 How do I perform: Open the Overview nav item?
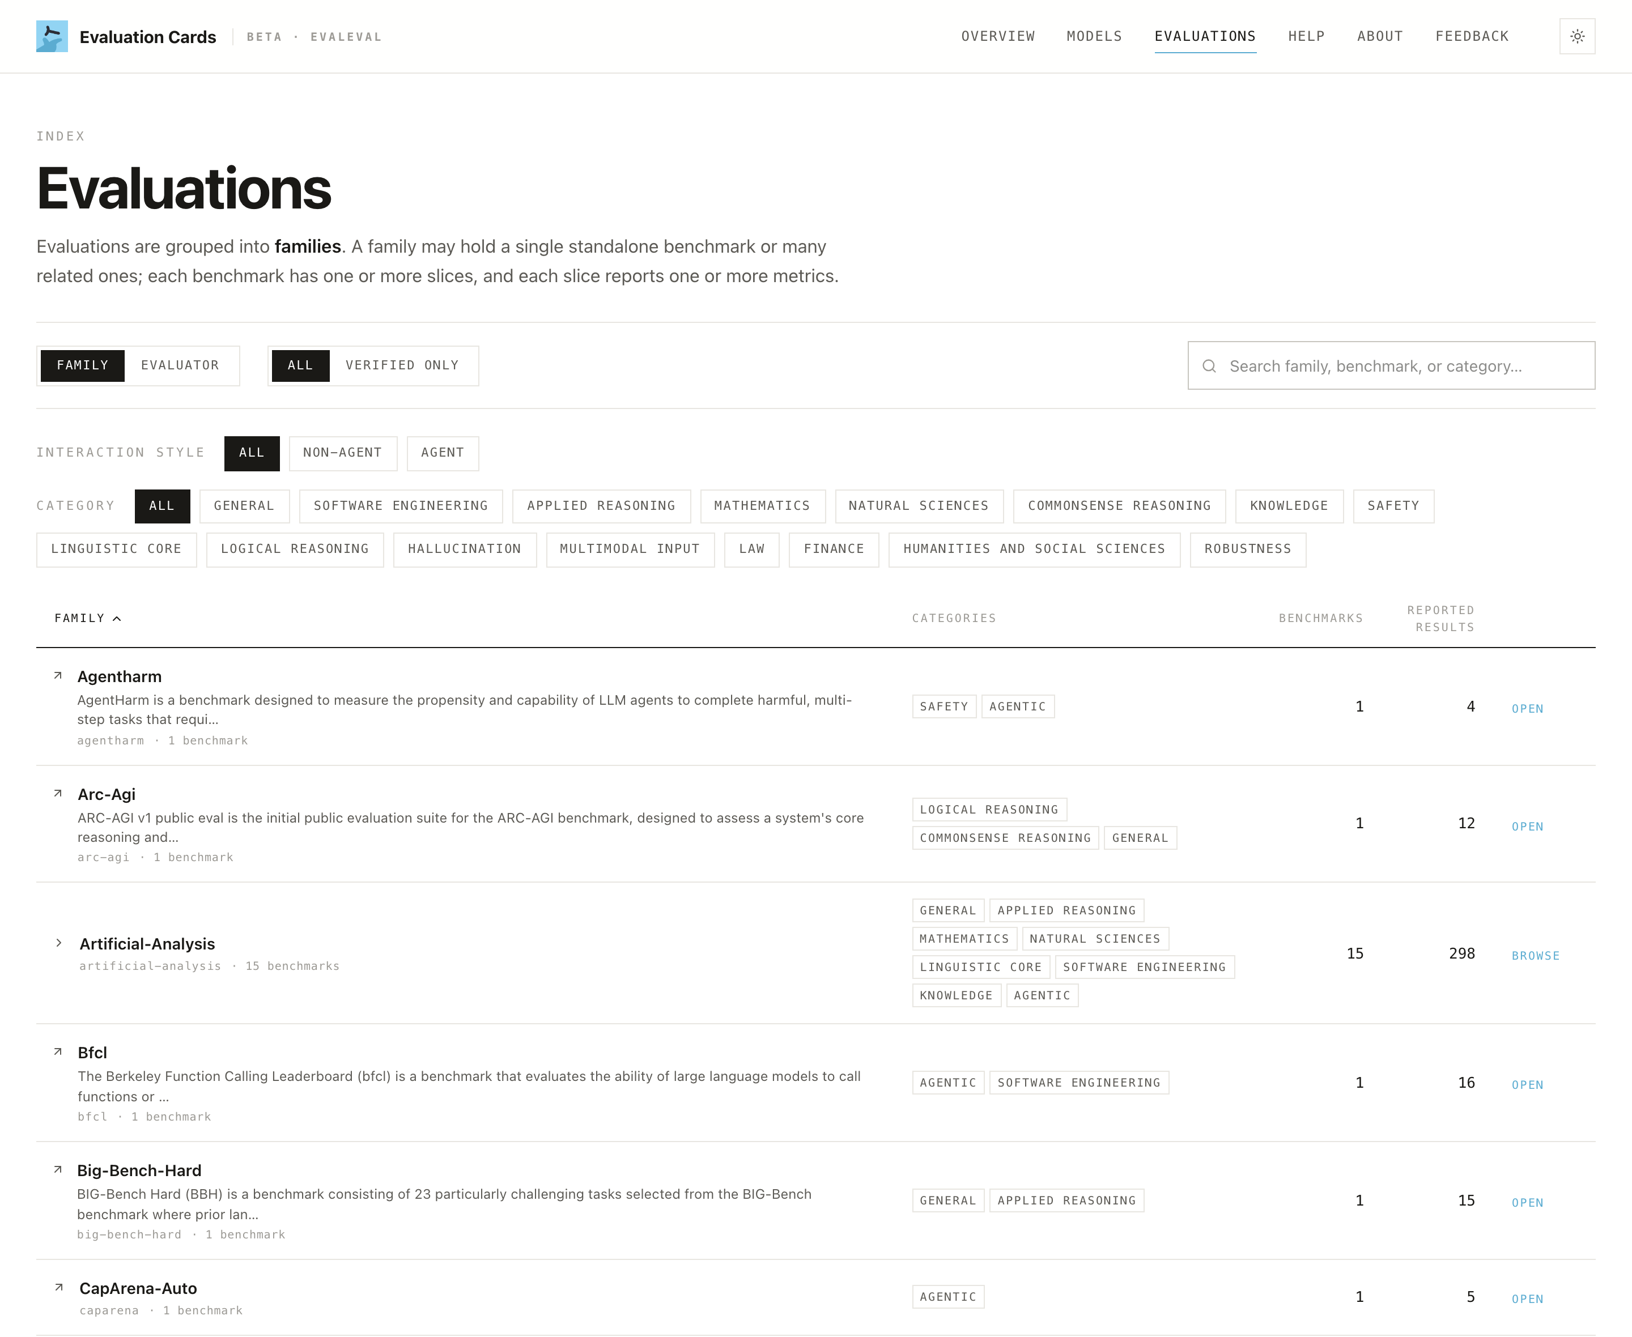click(998, 36)
